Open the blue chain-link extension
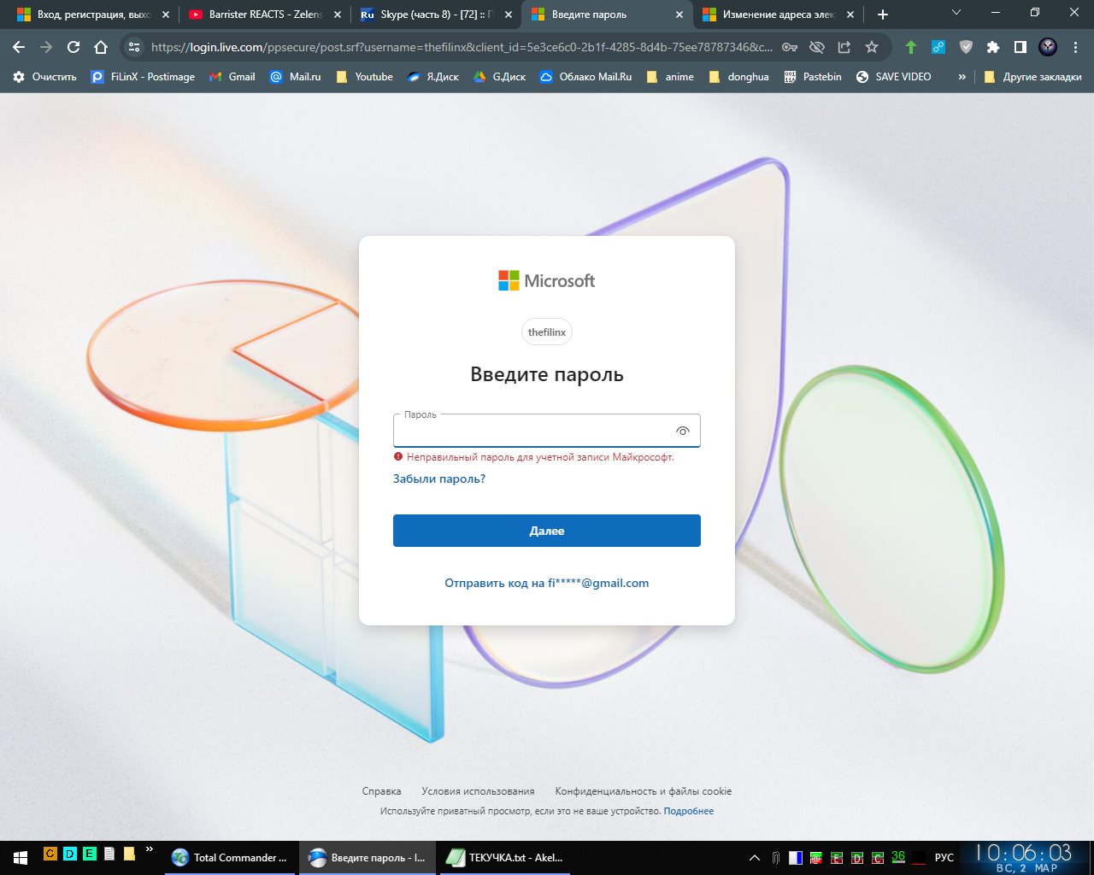The width and height of the screenshot is (1094, 875). (x=938, y=47)
